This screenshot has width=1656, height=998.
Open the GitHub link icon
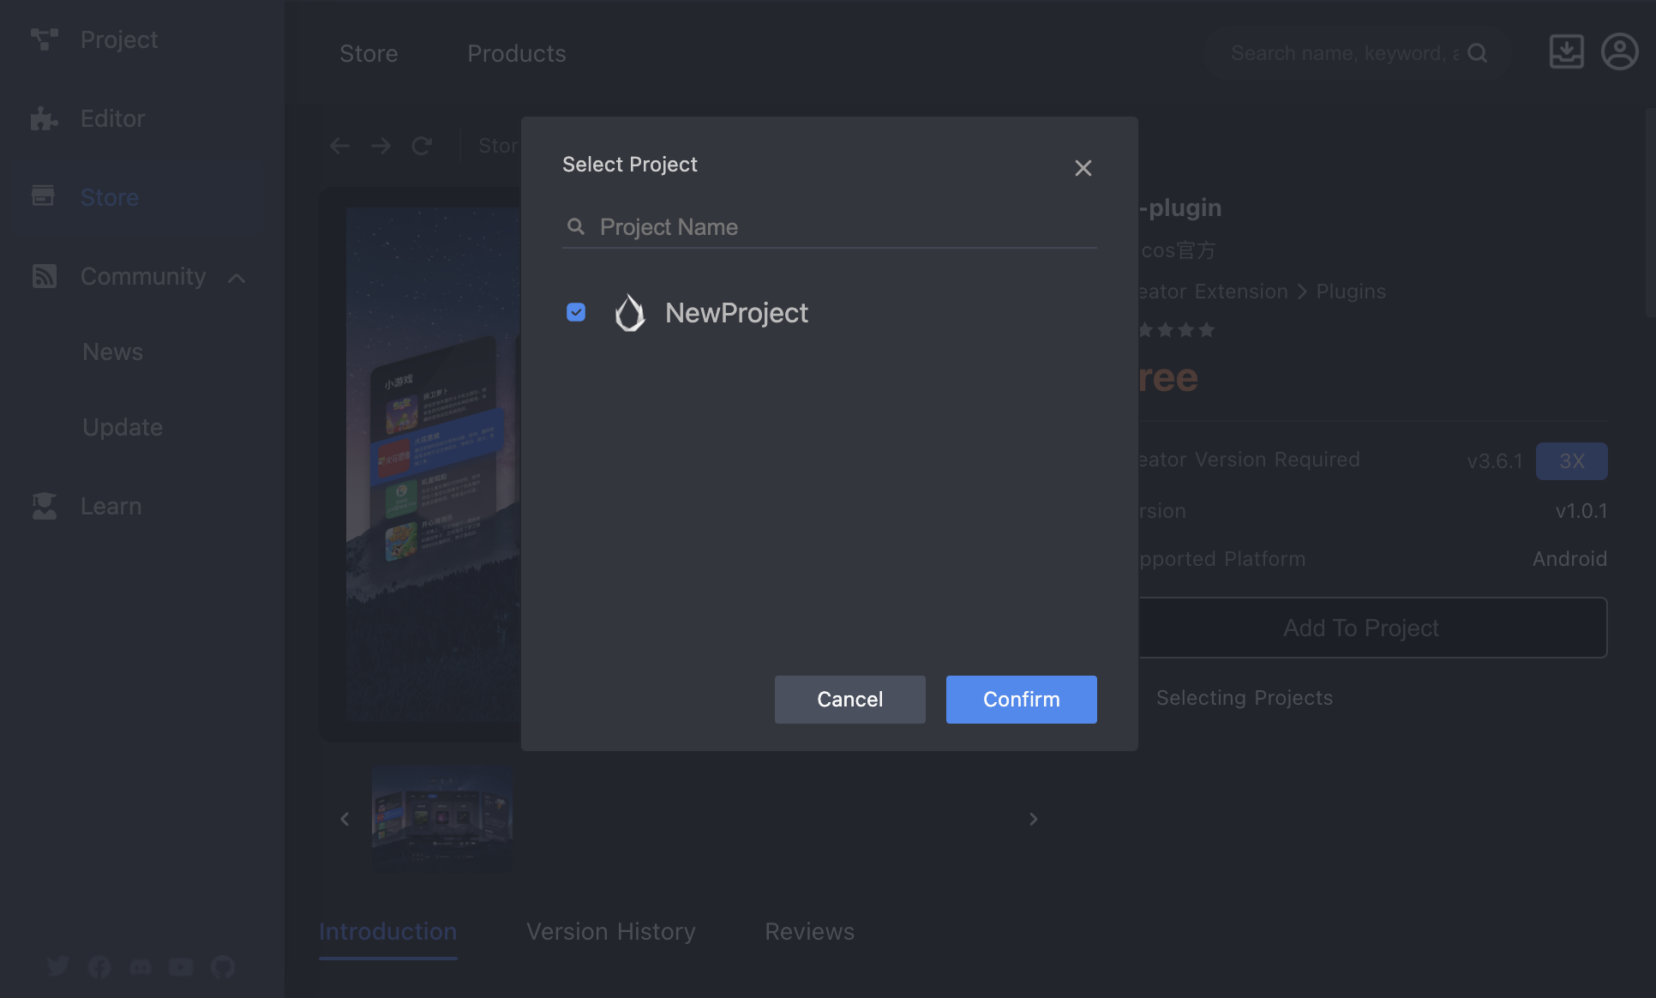point(223,967)
